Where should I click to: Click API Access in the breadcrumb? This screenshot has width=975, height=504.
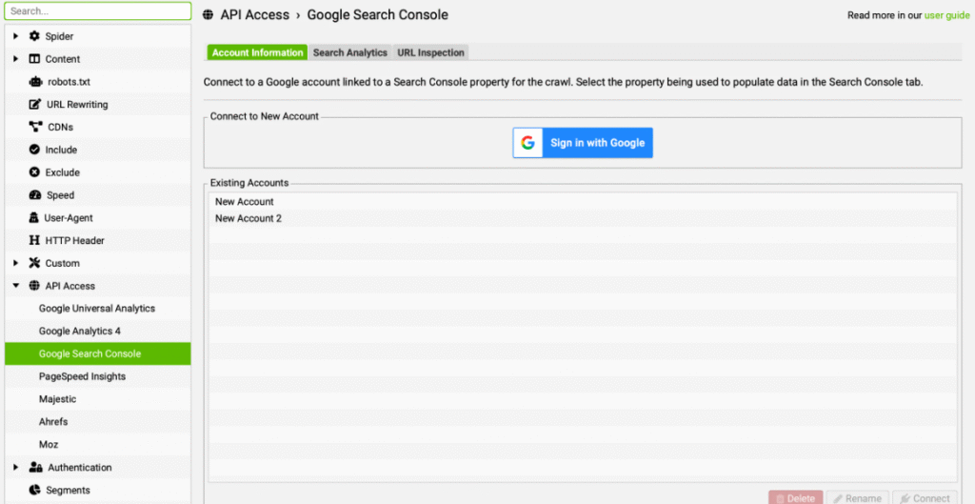[x=255, y=15]
